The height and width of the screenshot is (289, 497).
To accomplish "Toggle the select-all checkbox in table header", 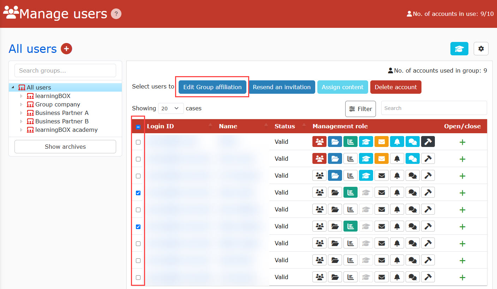I will coord(138,127).
